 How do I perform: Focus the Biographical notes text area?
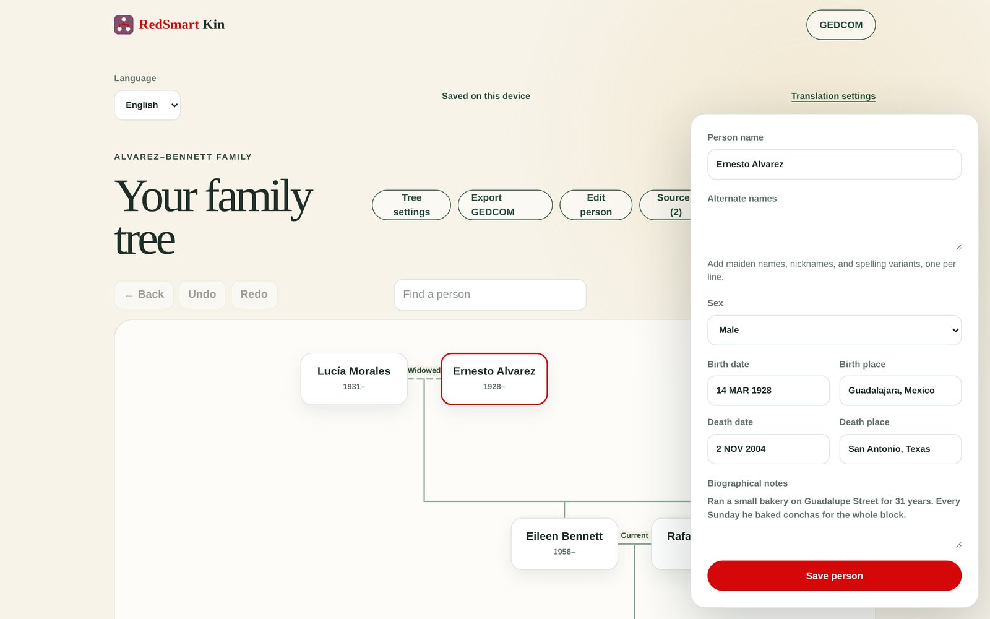coord(834,521)
